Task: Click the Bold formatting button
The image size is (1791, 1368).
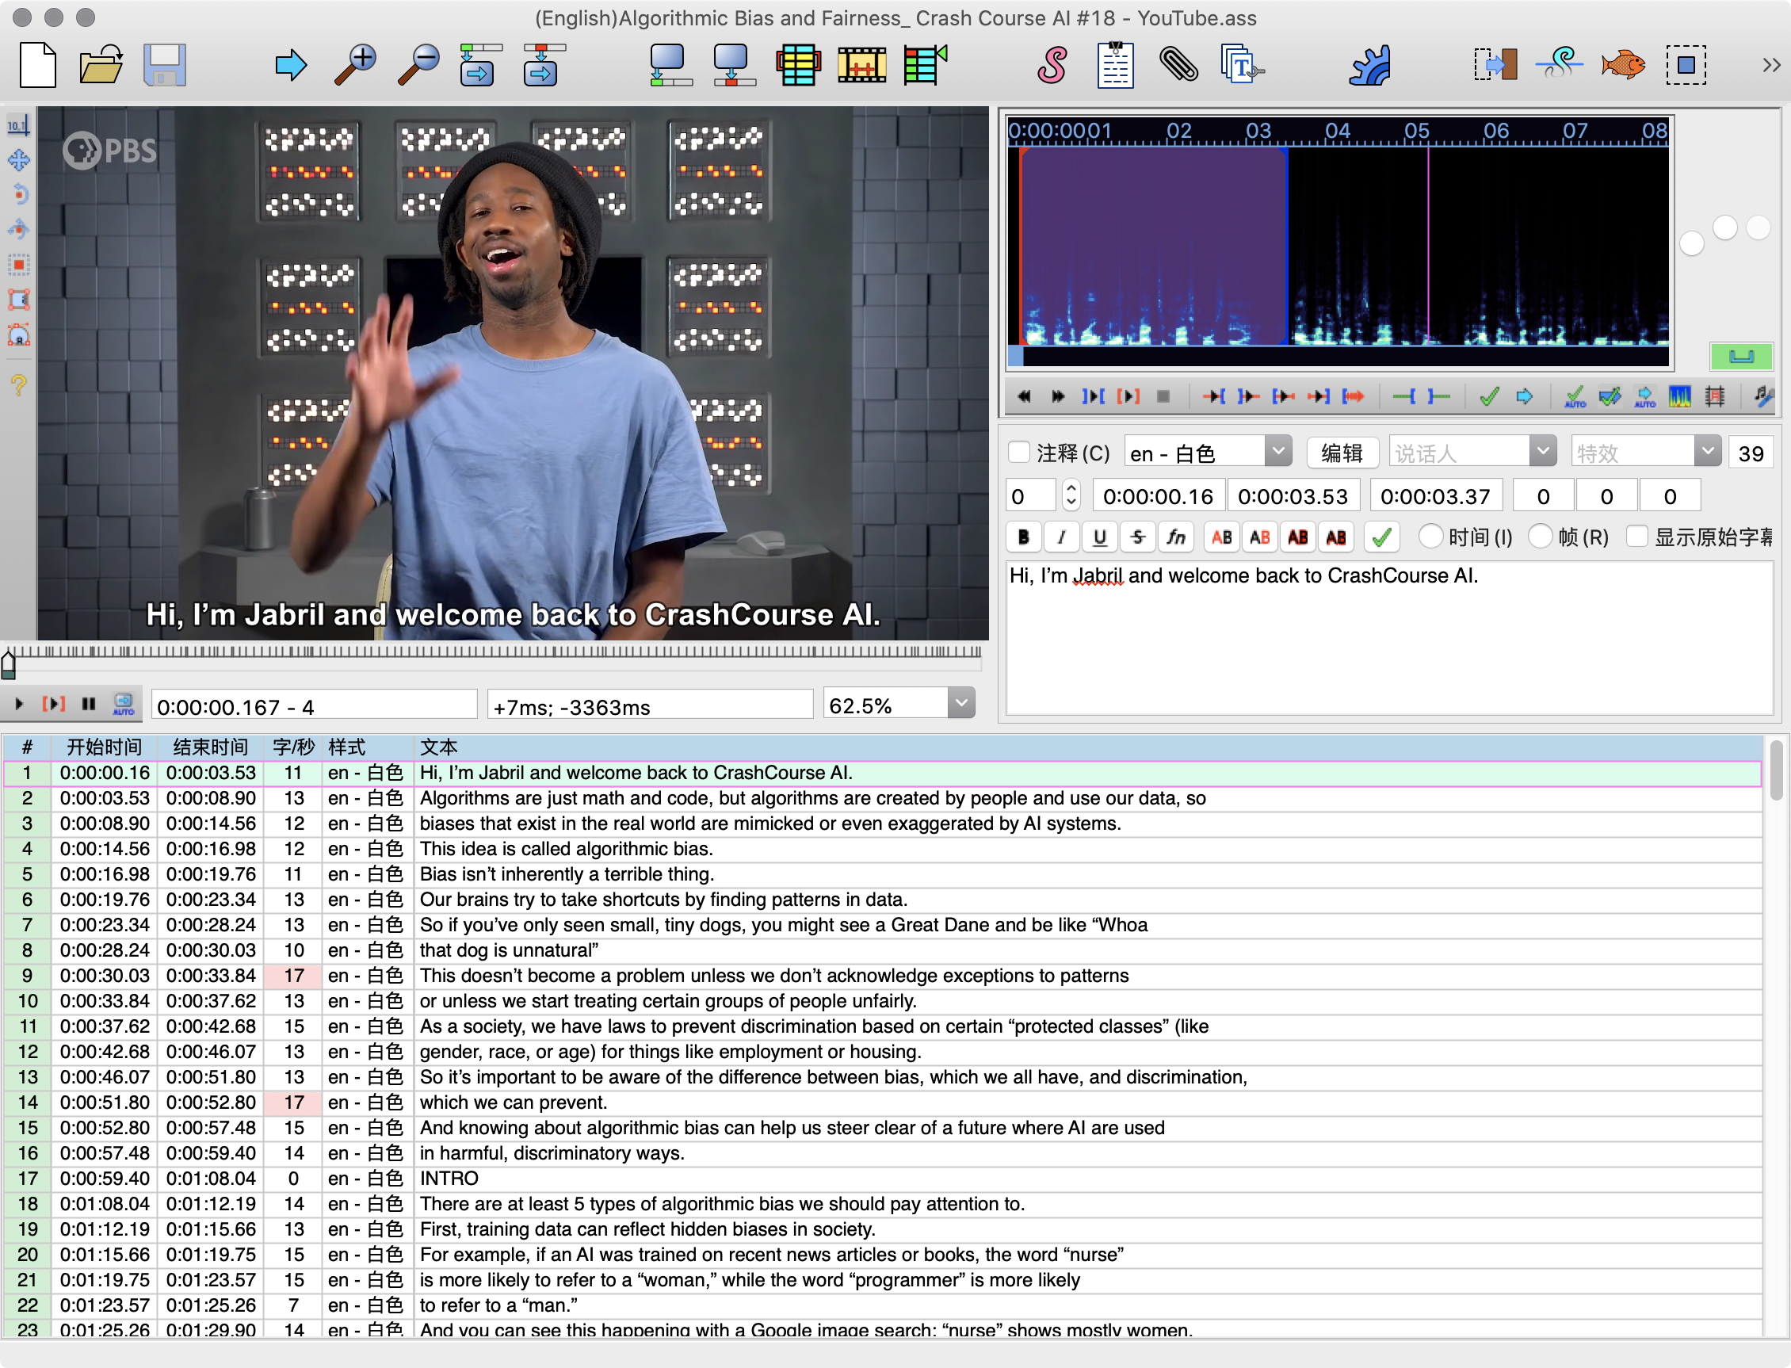Action: pos(1023,537)
